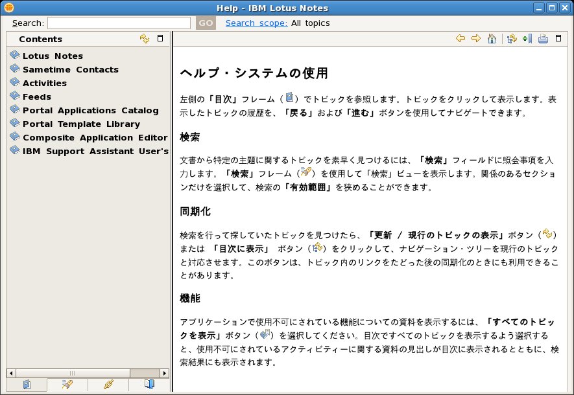This screenshot has height=395, width=574.
Task: Click the book icon beside Lotus Notes
Action: (15, 55)
